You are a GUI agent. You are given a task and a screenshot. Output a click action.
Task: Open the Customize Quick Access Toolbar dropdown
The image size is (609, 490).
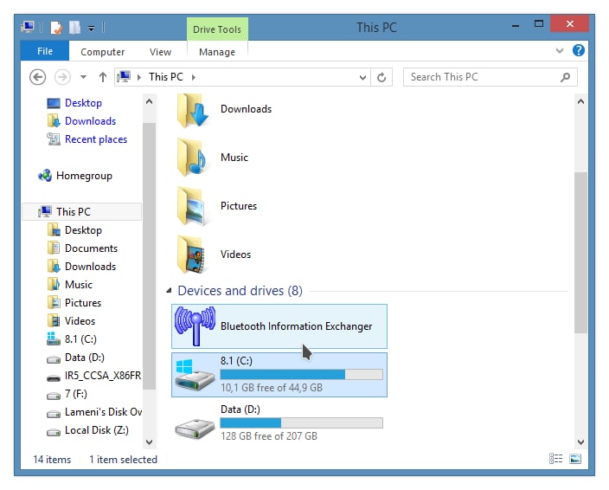click(92, 29)
